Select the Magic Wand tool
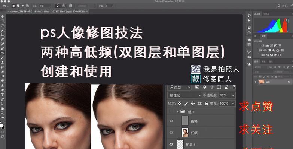293x149 pixels. point(3,30)
